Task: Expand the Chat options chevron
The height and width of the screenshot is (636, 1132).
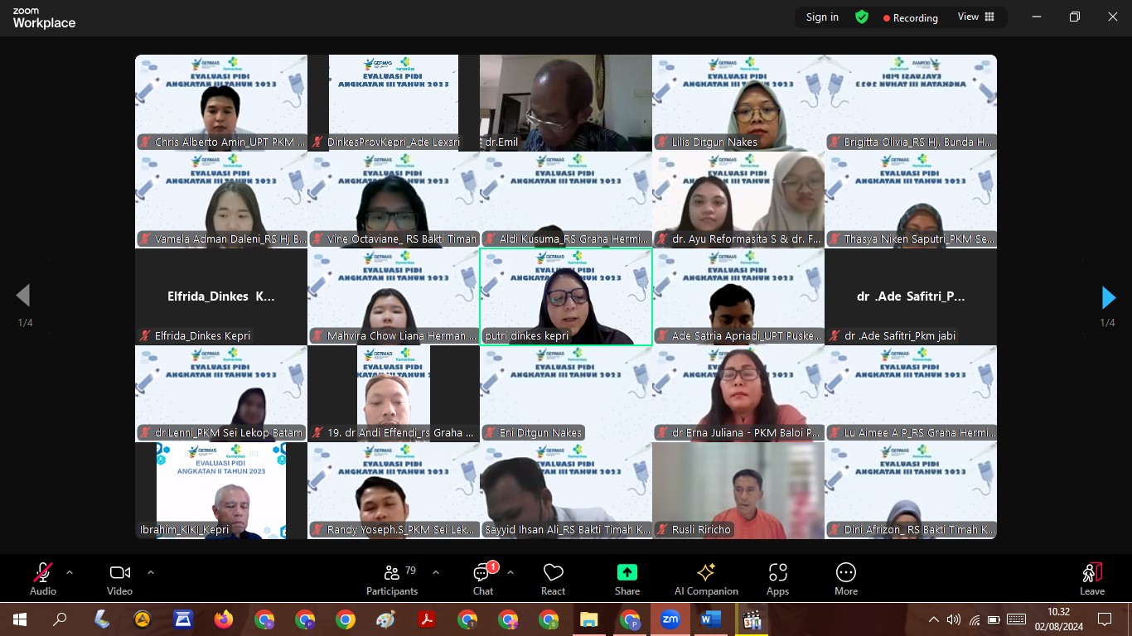Action: [510, 572]
